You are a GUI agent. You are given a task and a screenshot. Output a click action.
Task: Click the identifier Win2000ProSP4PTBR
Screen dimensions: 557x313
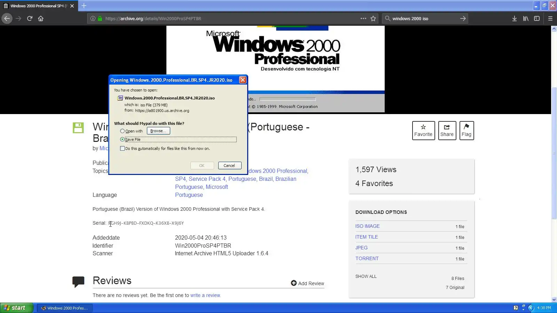pos(203,246)
